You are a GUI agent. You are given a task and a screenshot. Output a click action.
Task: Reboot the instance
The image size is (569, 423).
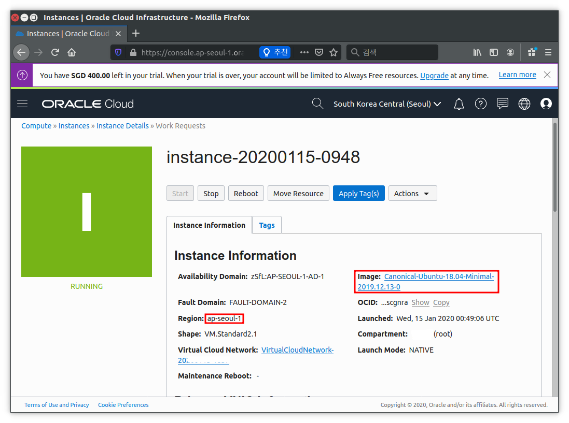[x=246, y=194]
